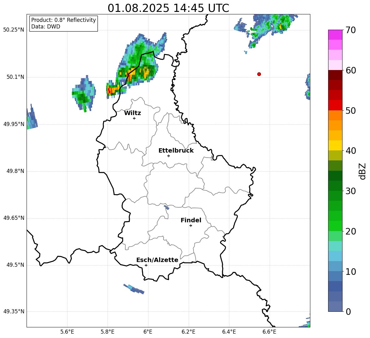Click the magenta swatch at colorbar top

[335, 35]
